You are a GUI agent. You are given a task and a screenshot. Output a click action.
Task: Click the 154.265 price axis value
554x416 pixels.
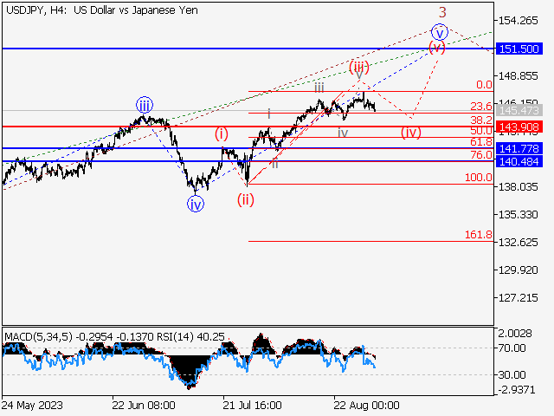(x=519, y=21)
